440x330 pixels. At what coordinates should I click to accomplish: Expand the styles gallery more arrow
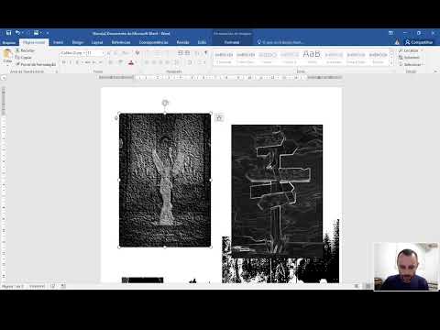(391, 62)
